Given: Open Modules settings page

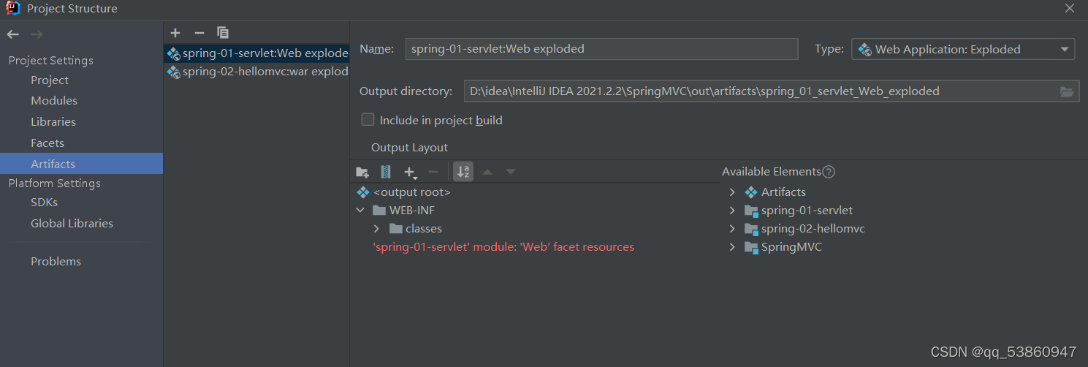Looking at the screenshot, I should pos(54,101).
